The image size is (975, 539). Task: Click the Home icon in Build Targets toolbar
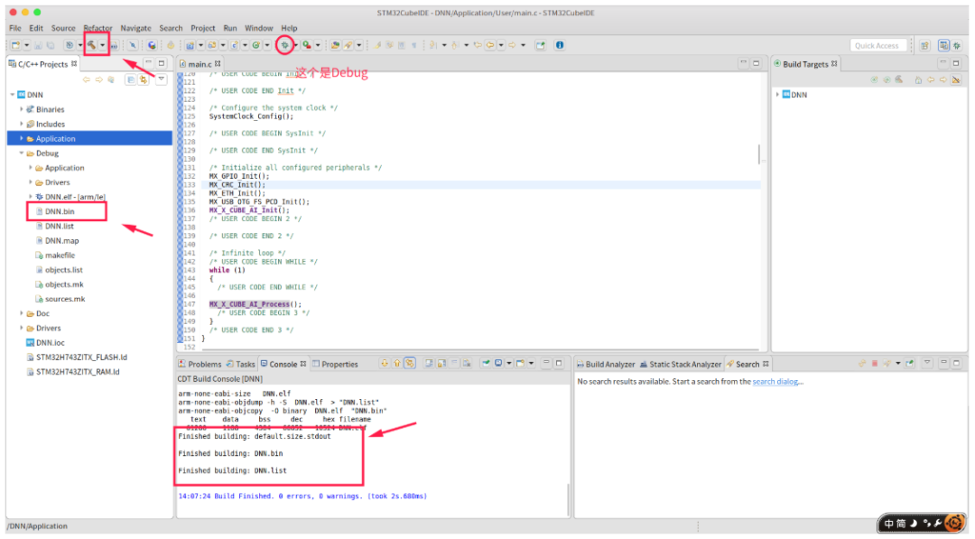[918, 79]
